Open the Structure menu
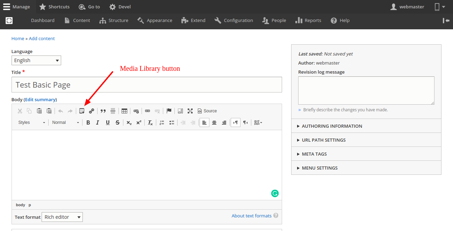The image size is (453, 231). tap(114, 21)
